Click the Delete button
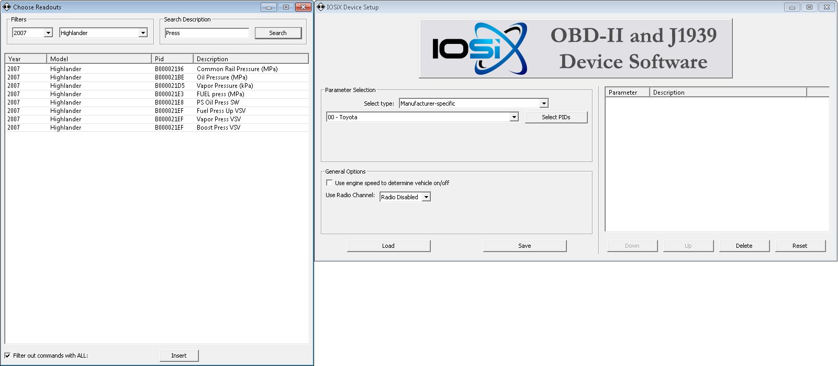This screenshot has width=838, height=366. tap(744, 246)
